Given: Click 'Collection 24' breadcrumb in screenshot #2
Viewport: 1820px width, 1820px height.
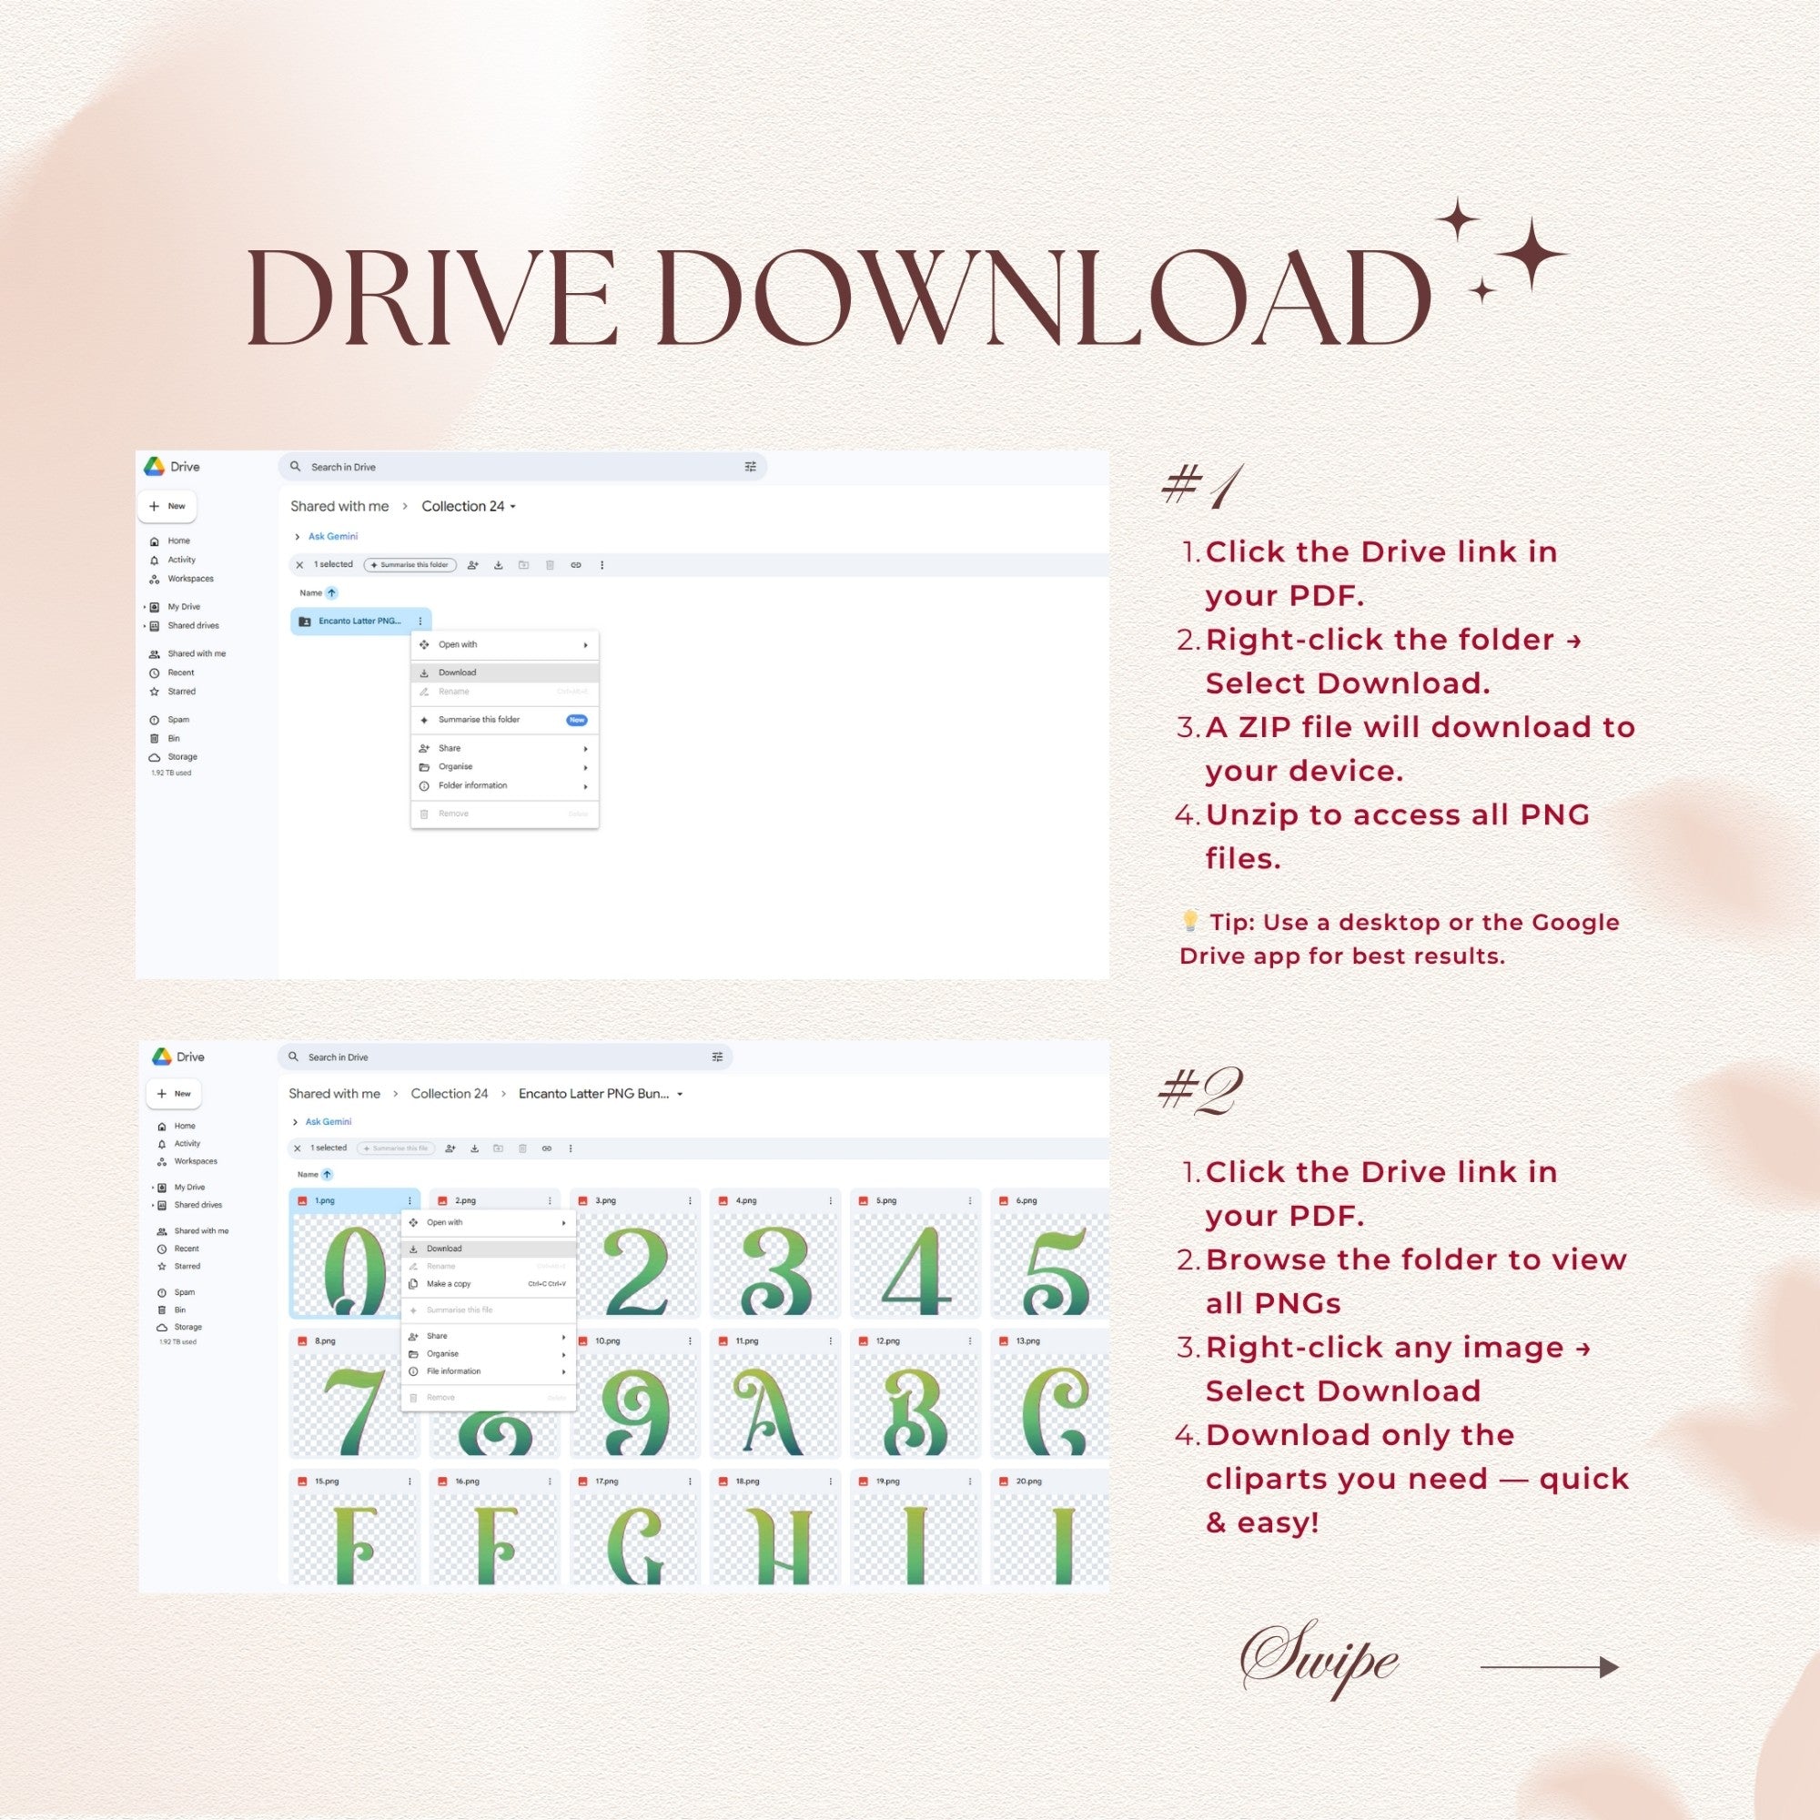Looking at the screenshot, I should click(x=450, y=1094).
